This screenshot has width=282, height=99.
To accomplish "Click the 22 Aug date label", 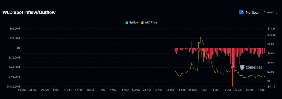I will click(136, 89).
